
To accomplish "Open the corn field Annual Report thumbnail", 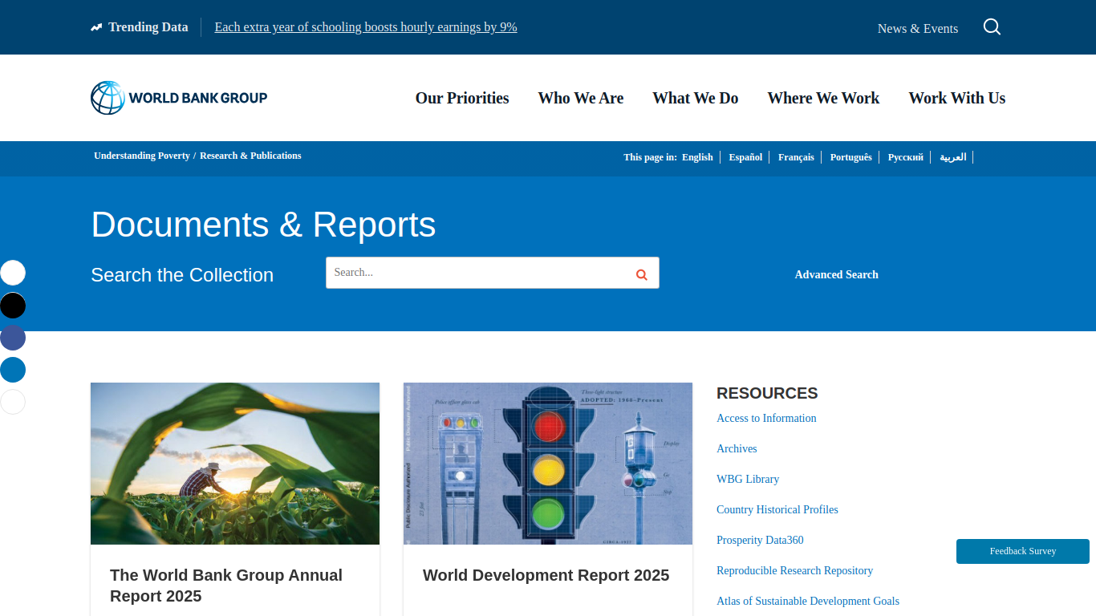I will pos(235,464).
